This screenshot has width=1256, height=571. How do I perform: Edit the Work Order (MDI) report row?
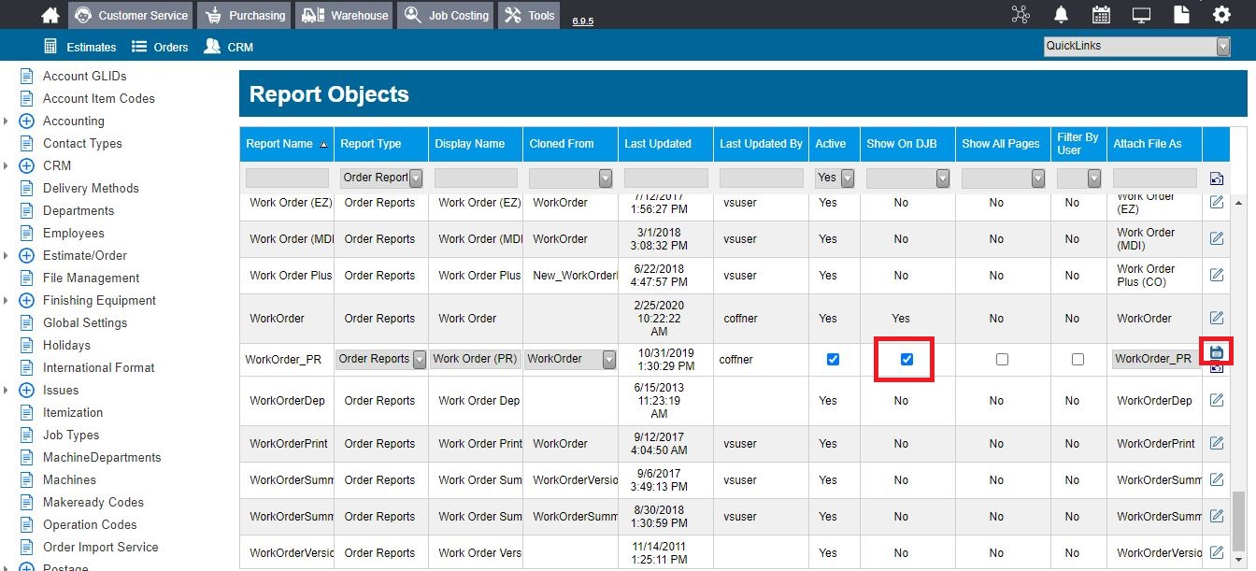coord(1216,238)
